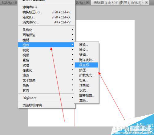Choose the 水波... filter
The image size is (154, 135).
(87, 90)
